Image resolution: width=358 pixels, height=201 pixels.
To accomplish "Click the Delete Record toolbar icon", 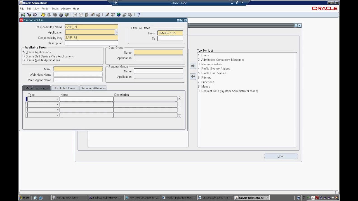I will (x=98, y=15).
